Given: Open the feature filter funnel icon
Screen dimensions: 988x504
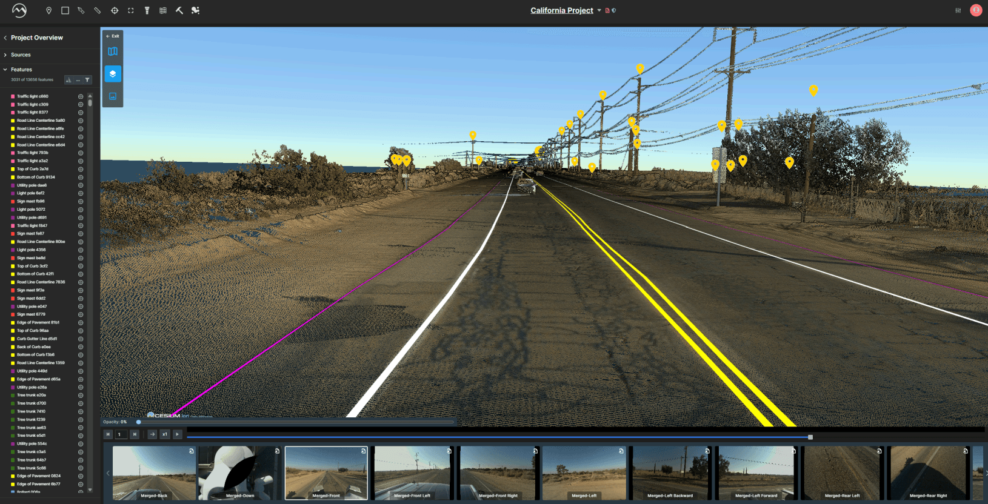Looking at the screenshot, I should (x=87, y=80).
